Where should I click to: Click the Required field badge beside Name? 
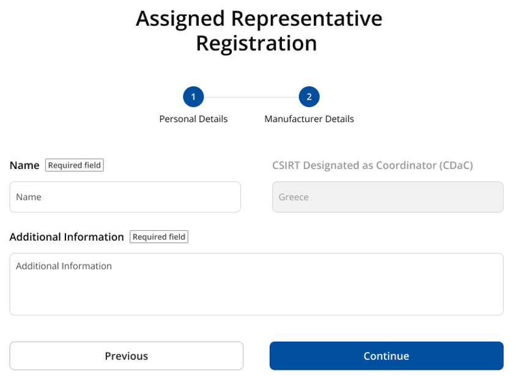click(x=75, y=165)
